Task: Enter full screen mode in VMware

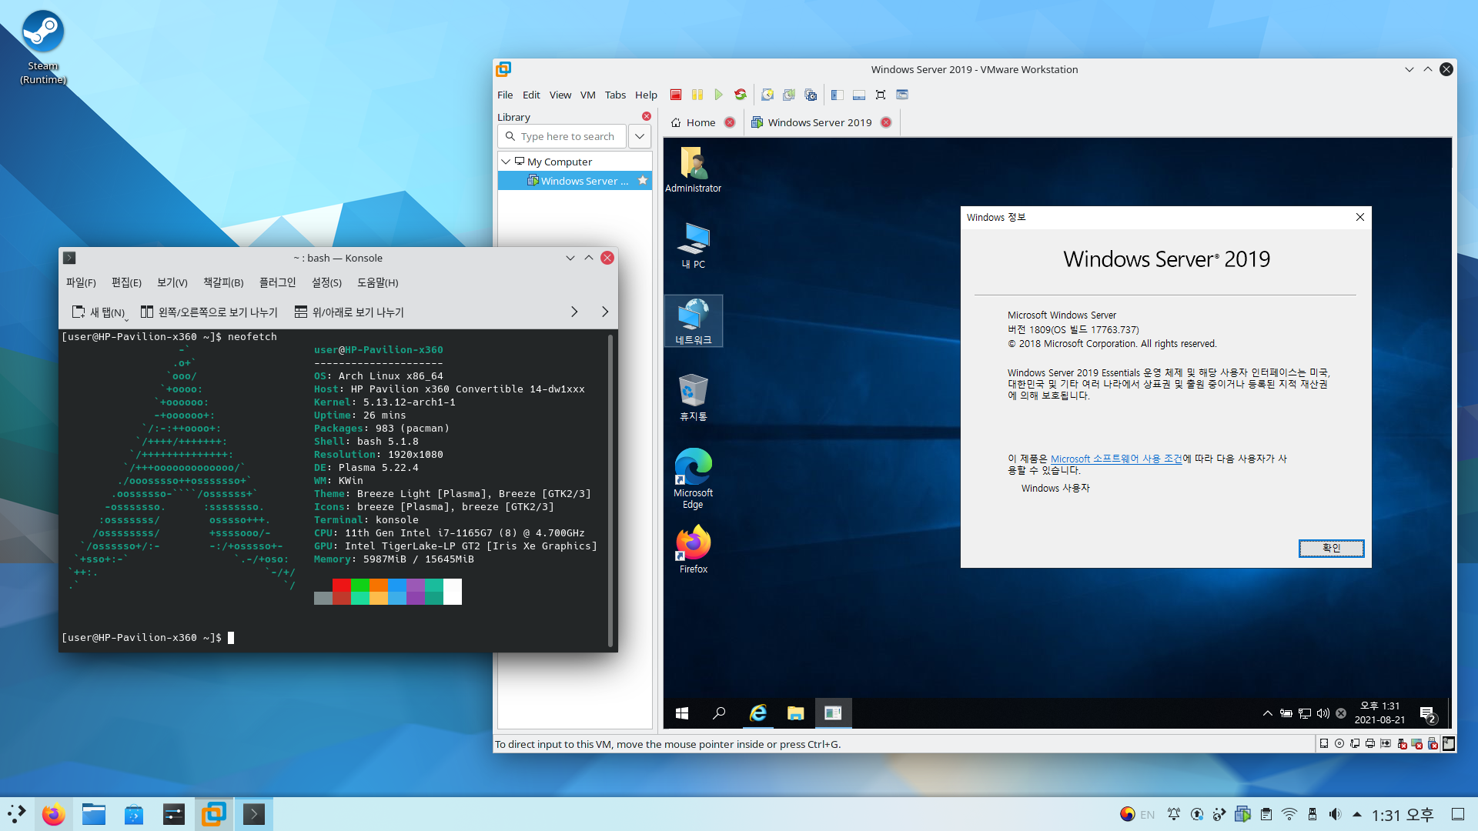Action: 881,95
